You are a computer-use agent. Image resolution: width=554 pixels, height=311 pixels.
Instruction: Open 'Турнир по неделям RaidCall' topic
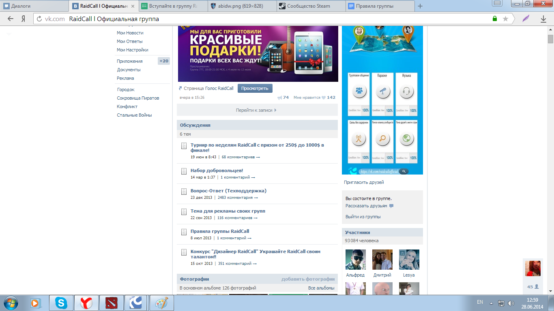point(257,147)
